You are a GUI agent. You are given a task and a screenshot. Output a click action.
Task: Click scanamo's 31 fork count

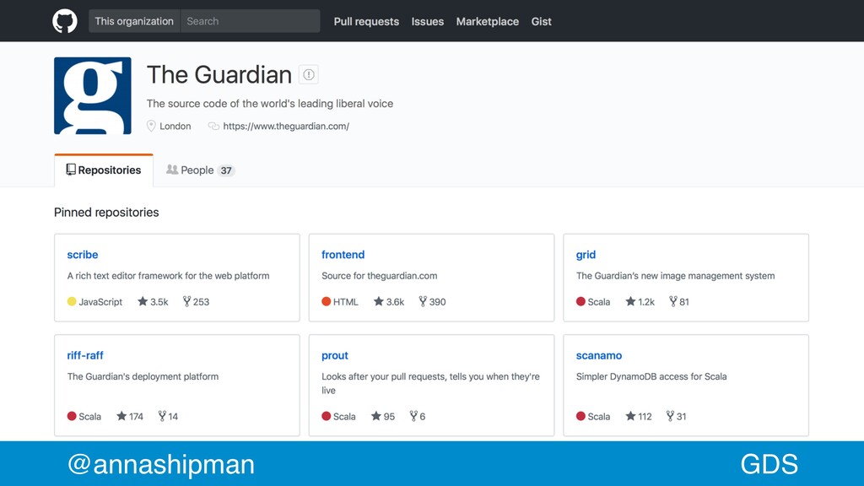(682, 417)
